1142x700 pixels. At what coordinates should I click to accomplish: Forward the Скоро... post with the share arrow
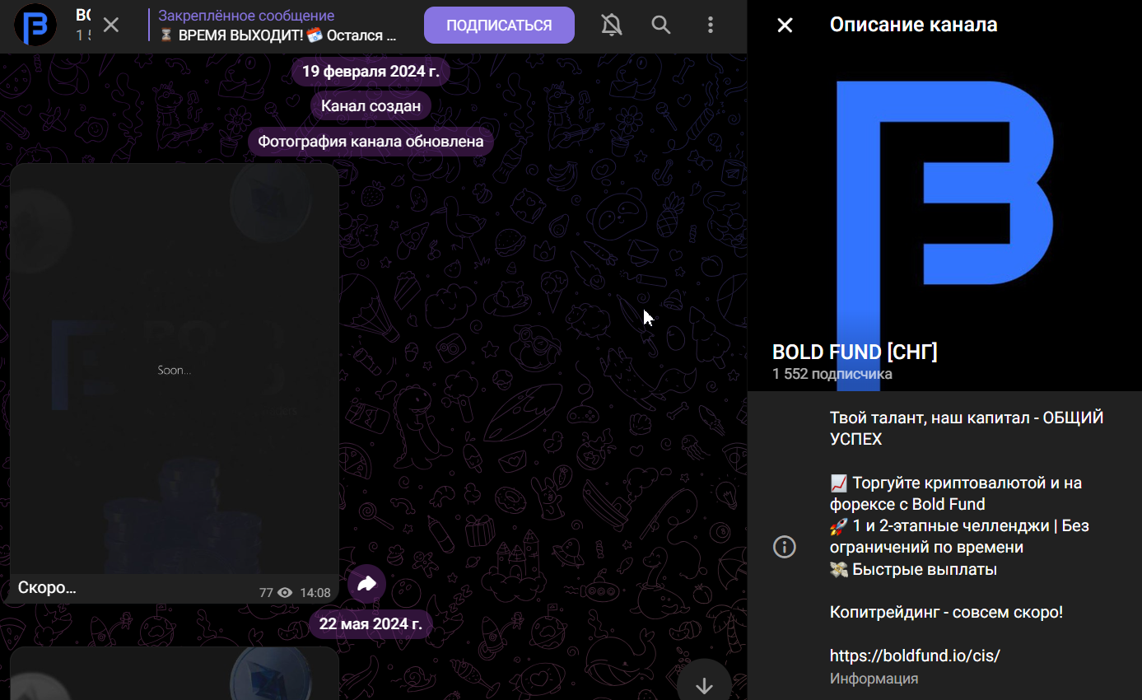(366, 584)
